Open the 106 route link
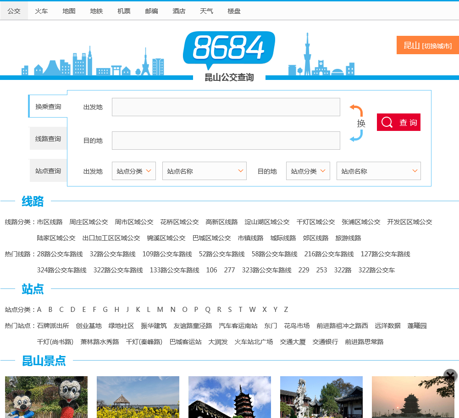Image resolution: width=459 pixels, height=418 pixels. pos(212,270)
